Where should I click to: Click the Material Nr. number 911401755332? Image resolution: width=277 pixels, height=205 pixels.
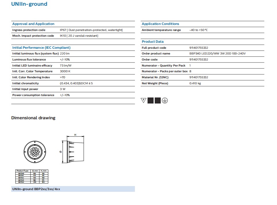pyautogui.click(x=199, y=77)
